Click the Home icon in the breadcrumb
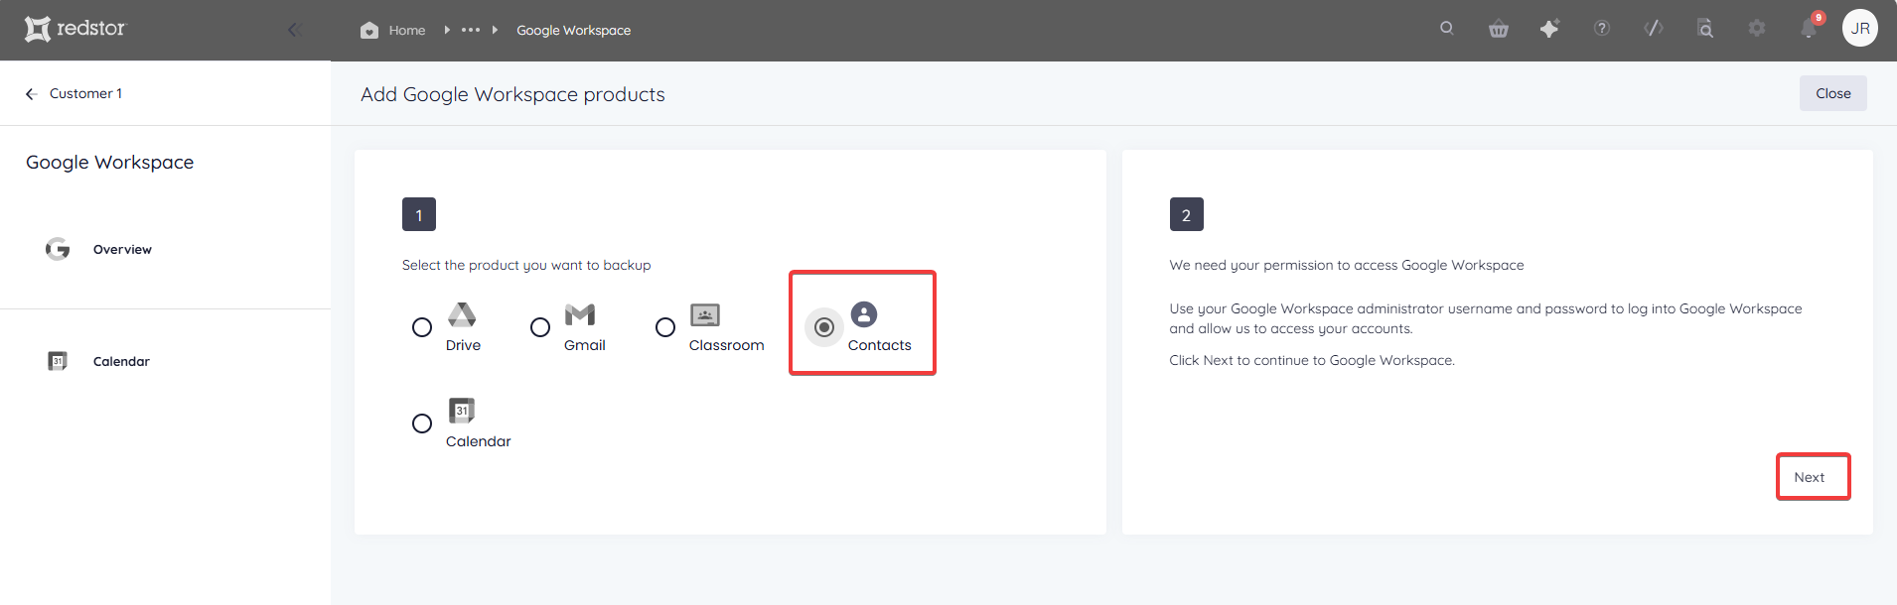Screen dimensions: 1897x605 pos(369,30)
